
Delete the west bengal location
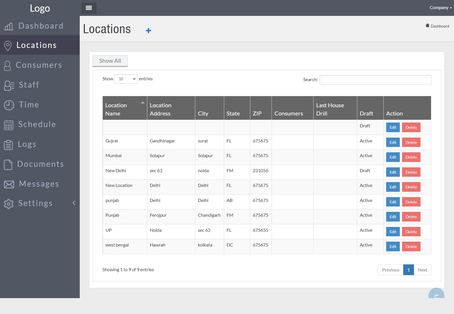pos(411,246)
